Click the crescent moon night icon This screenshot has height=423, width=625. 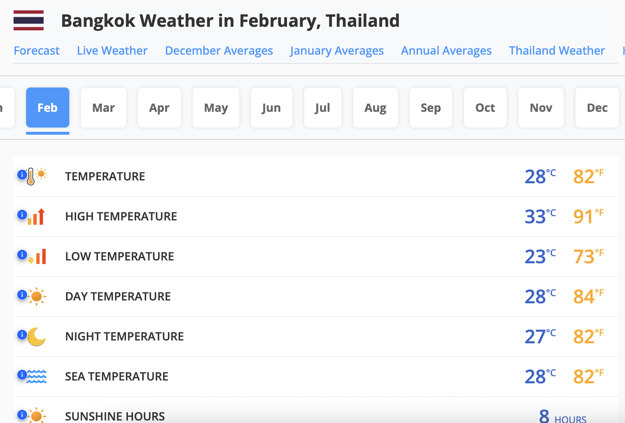pyautogui.click(x=36, y=337)
